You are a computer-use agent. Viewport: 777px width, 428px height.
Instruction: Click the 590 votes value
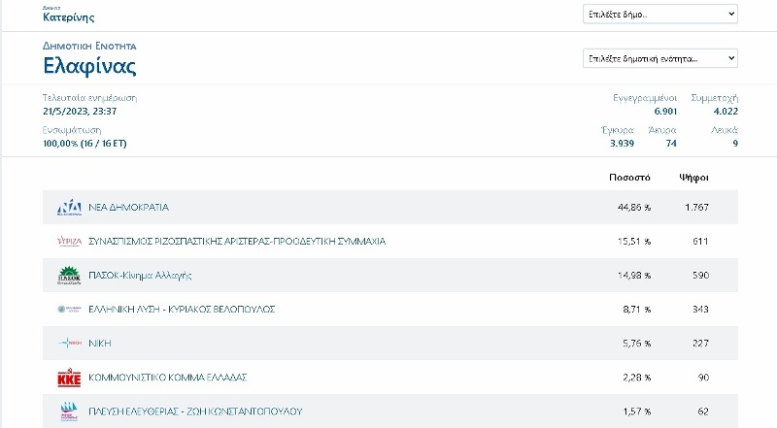tap(700, 276)
